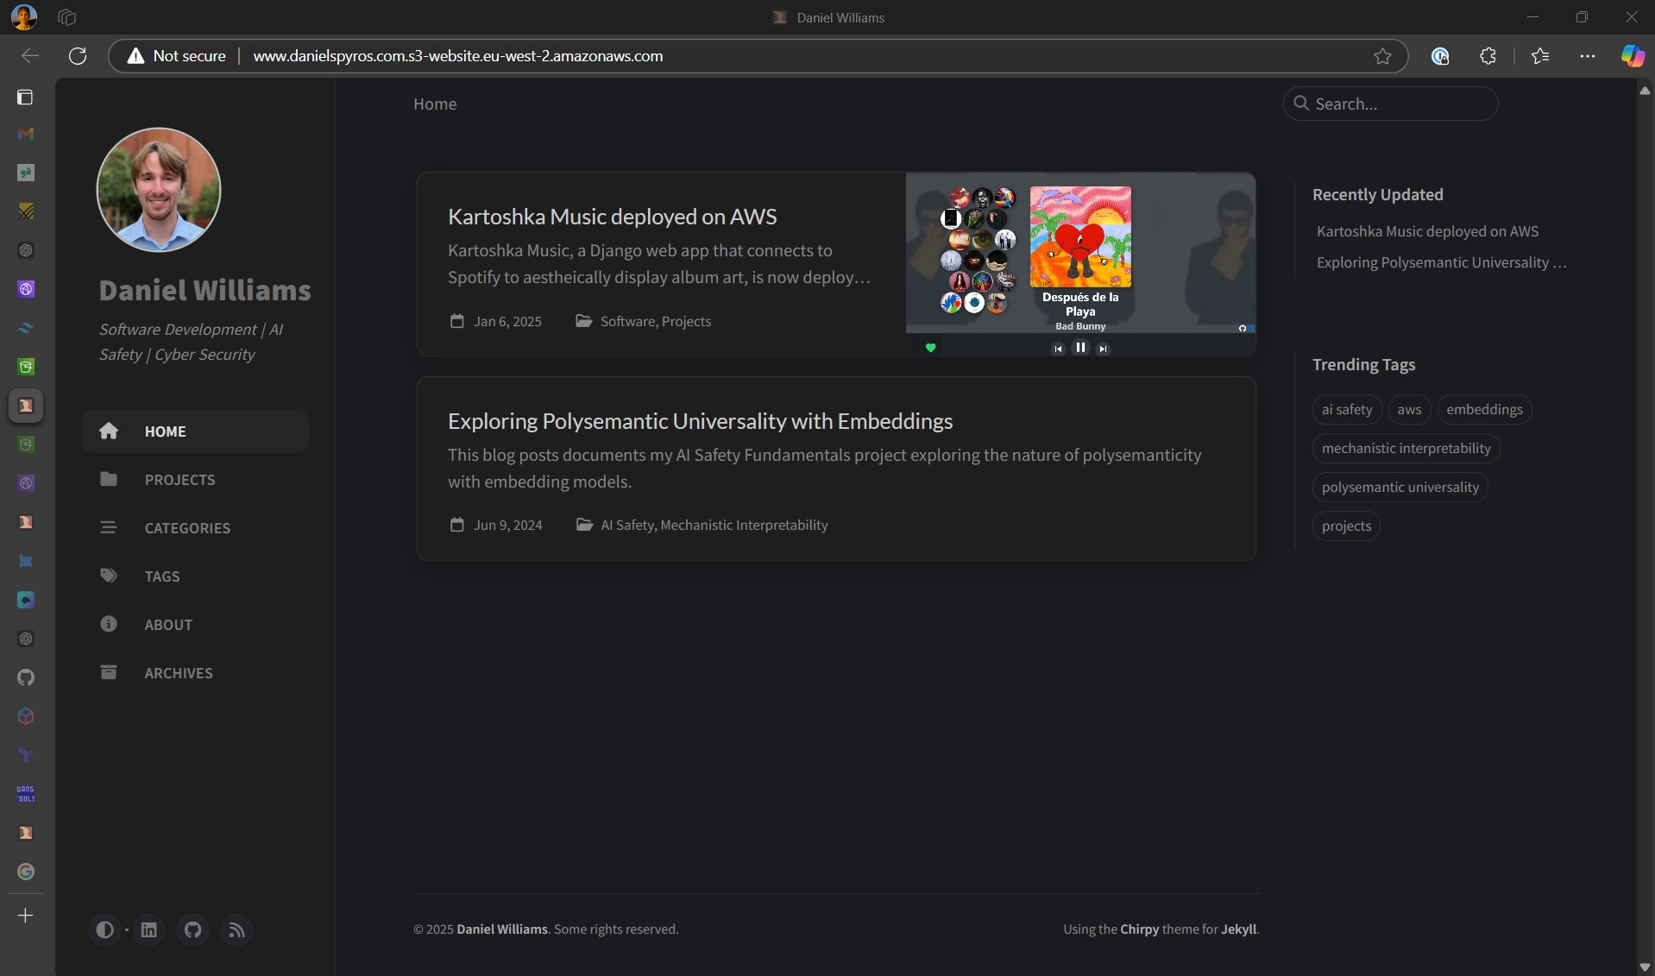Open the Kartoshka Music post preview image

pyautogui.click(x=1080, y=264)
